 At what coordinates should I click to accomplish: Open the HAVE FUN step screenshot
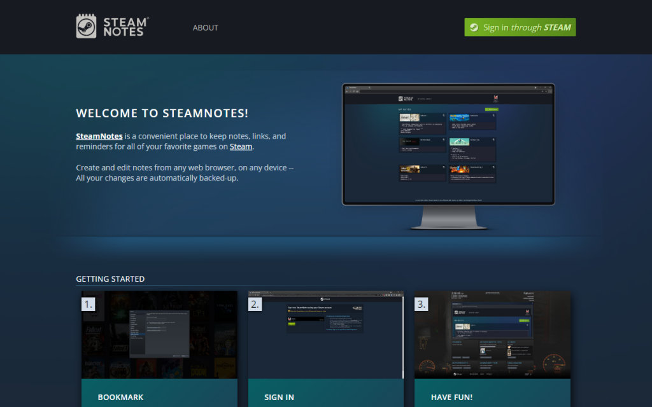pyautogui.click(x=492, y=334)
